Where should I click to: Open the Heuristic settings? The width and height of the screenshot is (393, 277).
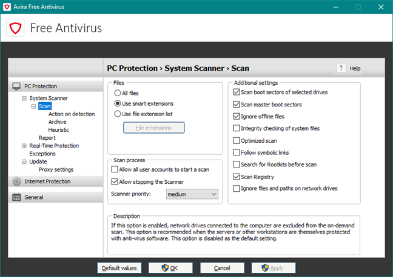coord(59,130)
